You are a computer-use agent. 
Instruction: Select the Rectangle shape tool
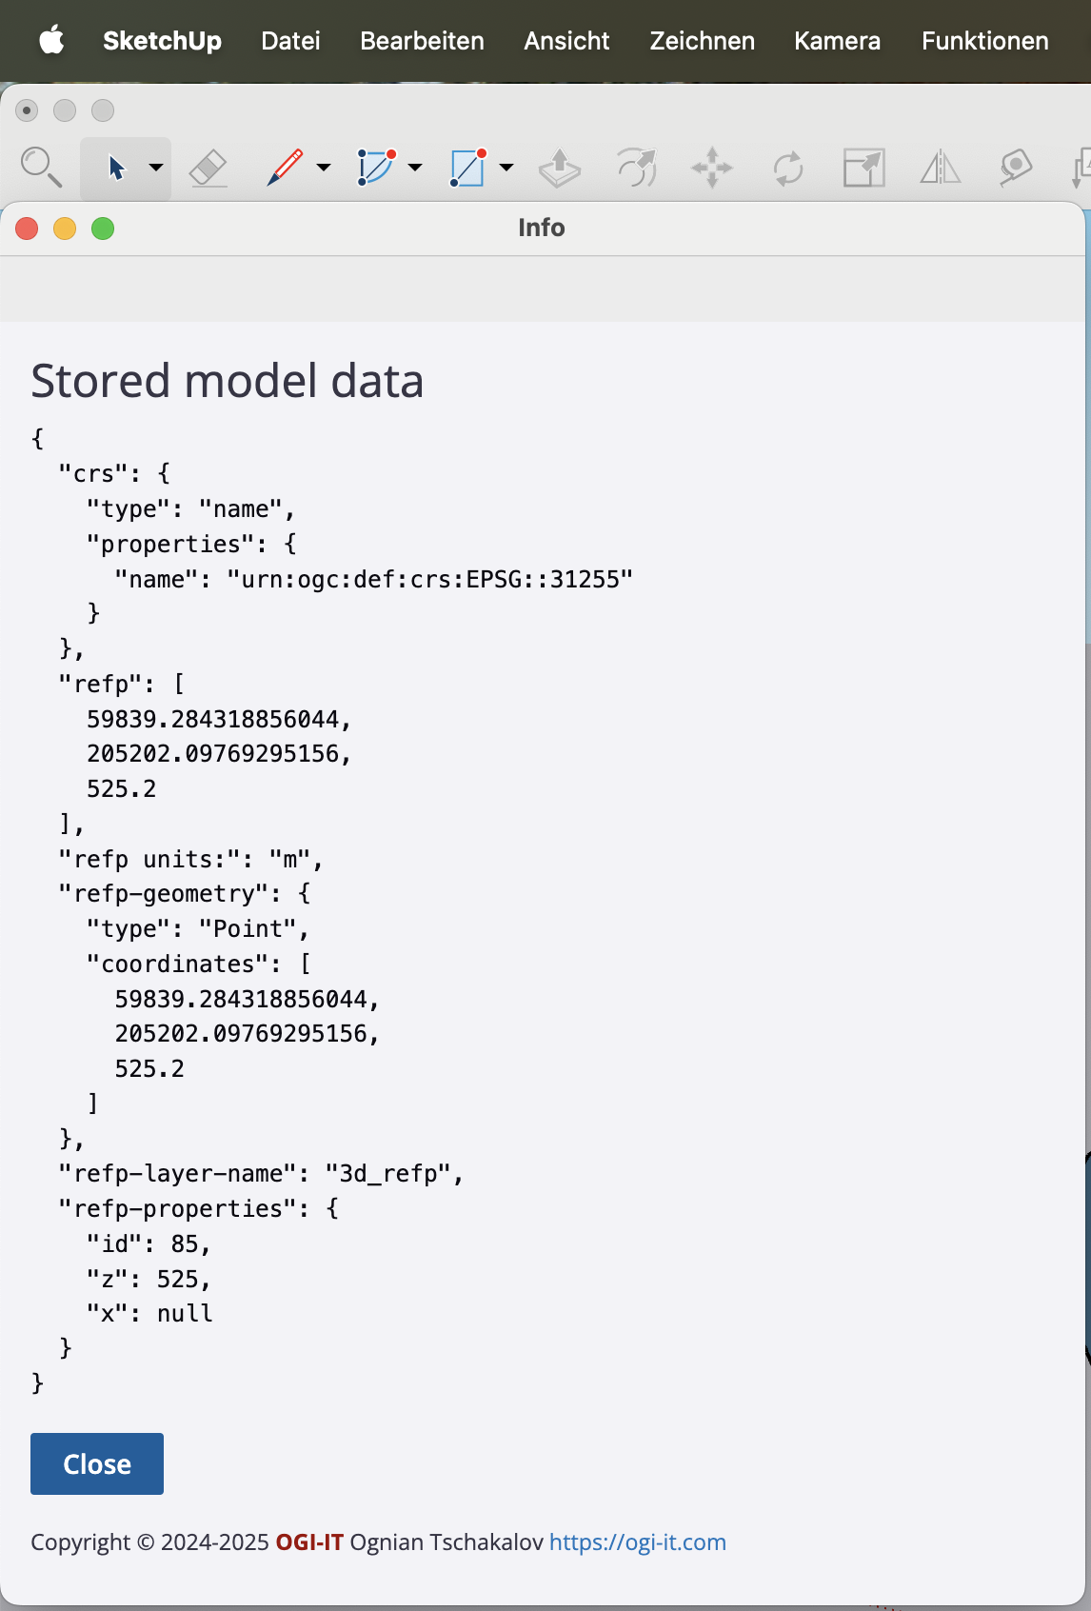click(467, 168)
